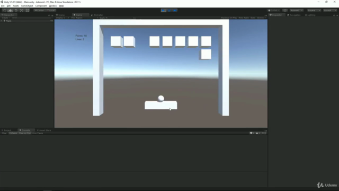Switch to the Navigation tab
The image size is (339, 191).
pyautogui.click(x=294, y=15)
